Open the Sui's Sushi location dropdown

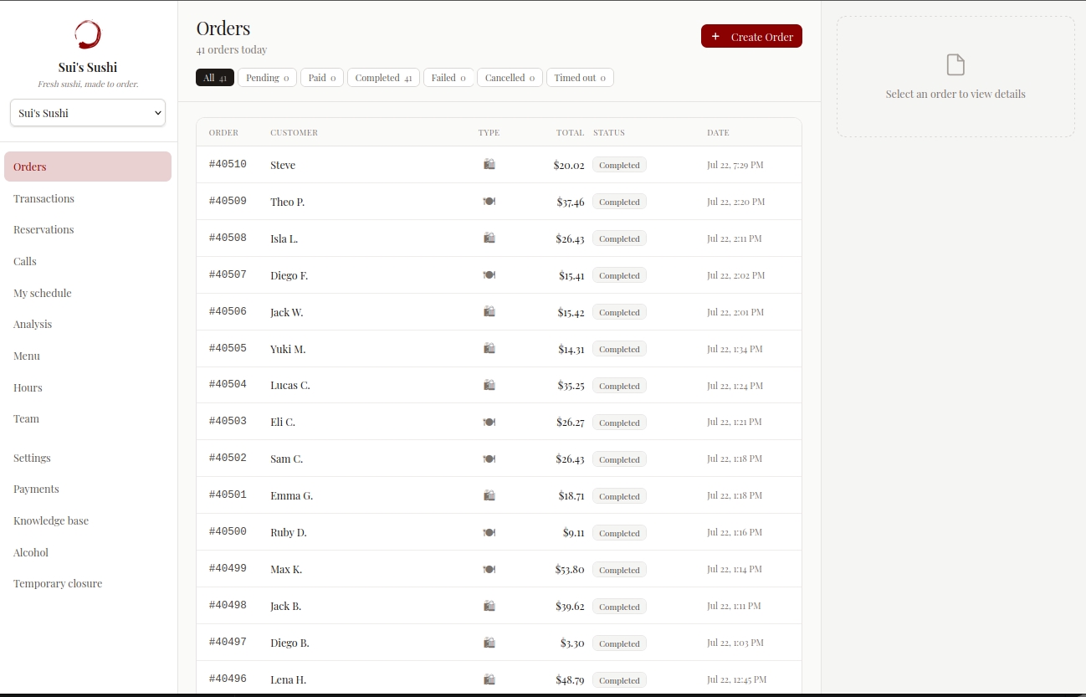[x=88, y=113]
